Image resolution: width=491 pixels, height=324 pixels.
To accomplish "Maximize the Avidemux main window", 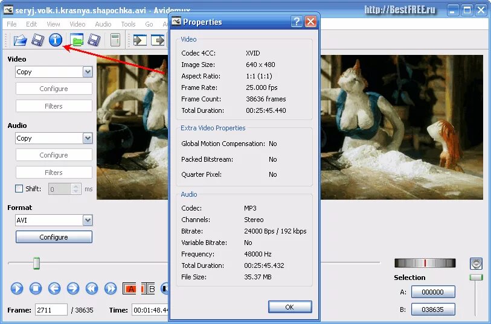I will coord(467,10).
